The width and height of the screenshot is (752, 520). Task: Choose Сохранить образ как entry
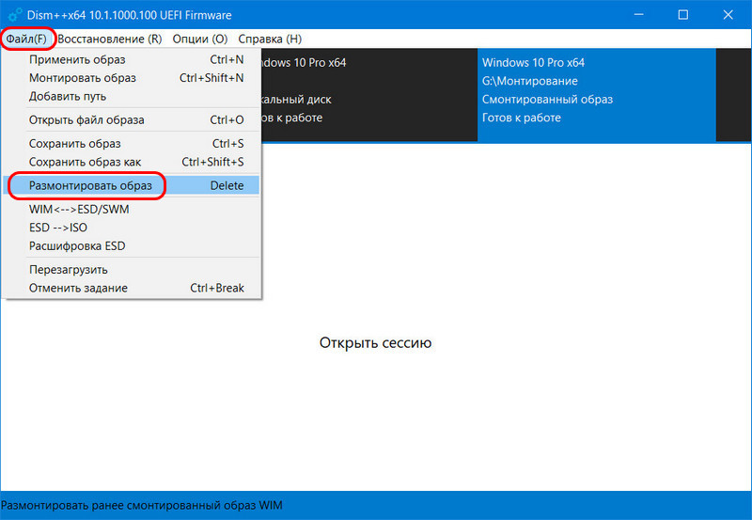[x=132, y=162]
